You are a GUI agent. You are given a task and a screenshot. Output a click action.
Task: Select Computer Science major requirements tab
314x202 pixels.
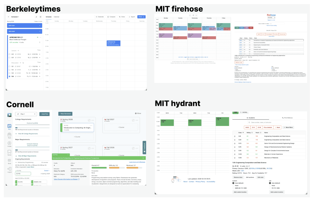click(x=32, y=145)
